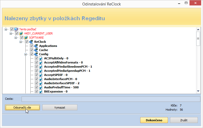Collapse the Config node
Screen dimensions: 203x128
[x=25, y=54]
